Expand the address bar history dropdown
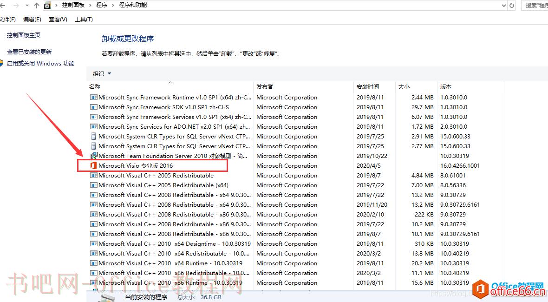 pyautogui.click(x=503, y=5)
